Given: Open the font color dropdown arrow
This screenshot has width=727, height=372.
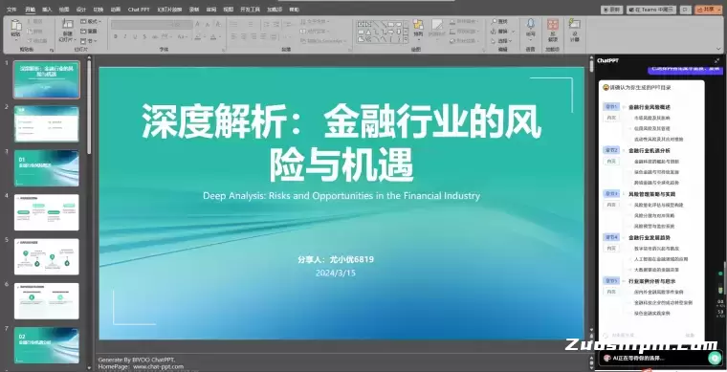Looking at the screenshot, I should coord(219,37).
